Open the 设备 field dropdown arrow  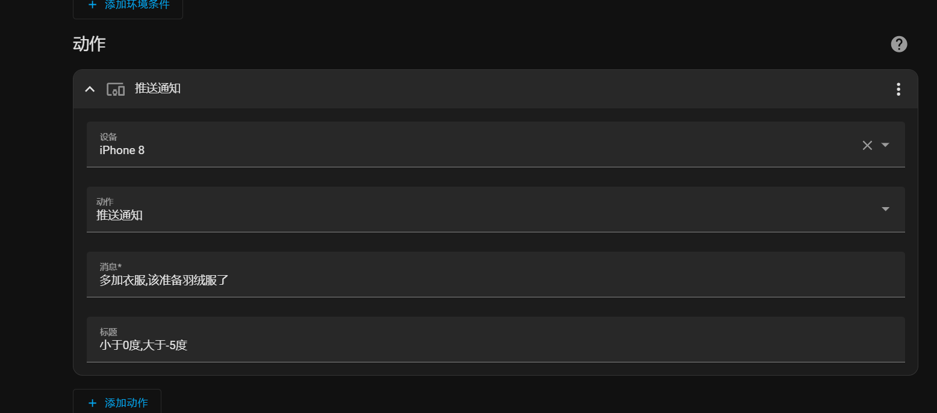tap(885, 145)
